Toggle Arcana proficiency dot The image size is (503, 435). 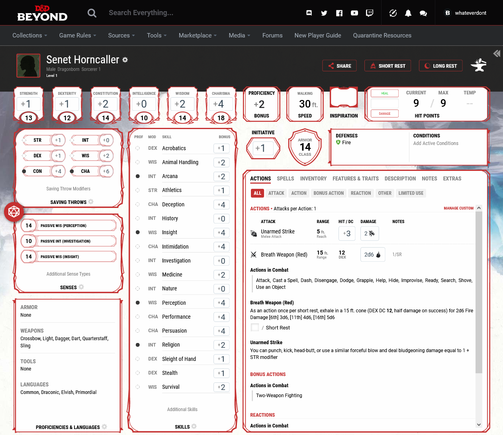click(138, 176)
